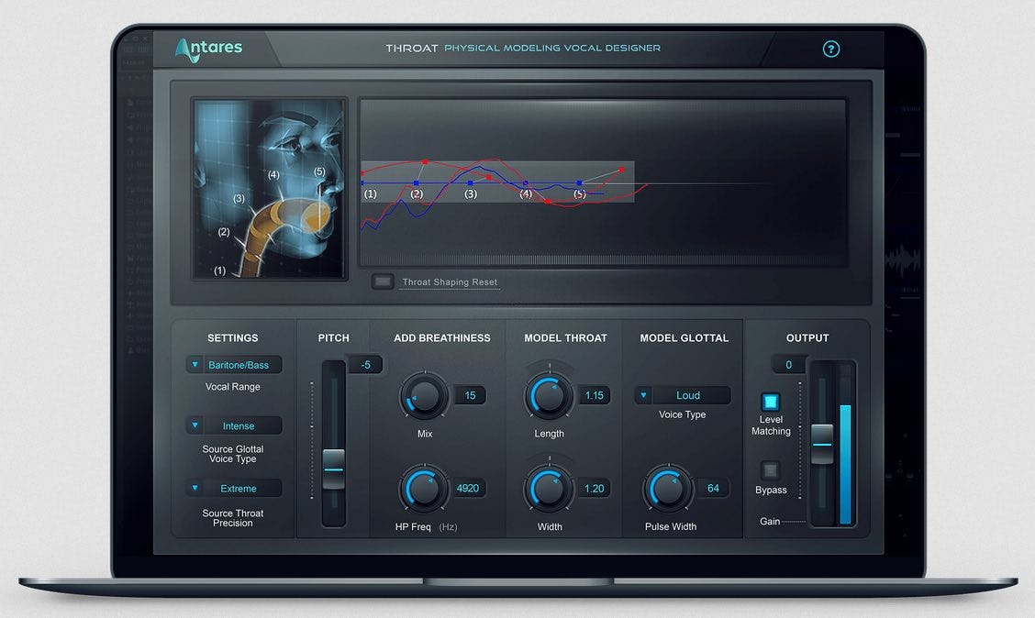Click the throat model head illustration
Screen dimensions: 1035x618
(270, 189)
